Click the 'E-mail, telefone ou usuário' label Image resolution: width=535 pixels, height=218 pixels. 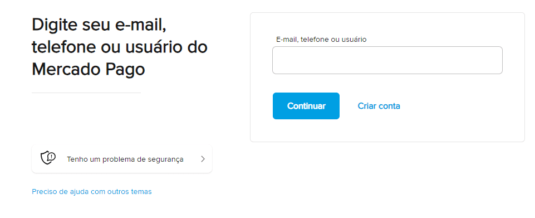click(321, 40)
